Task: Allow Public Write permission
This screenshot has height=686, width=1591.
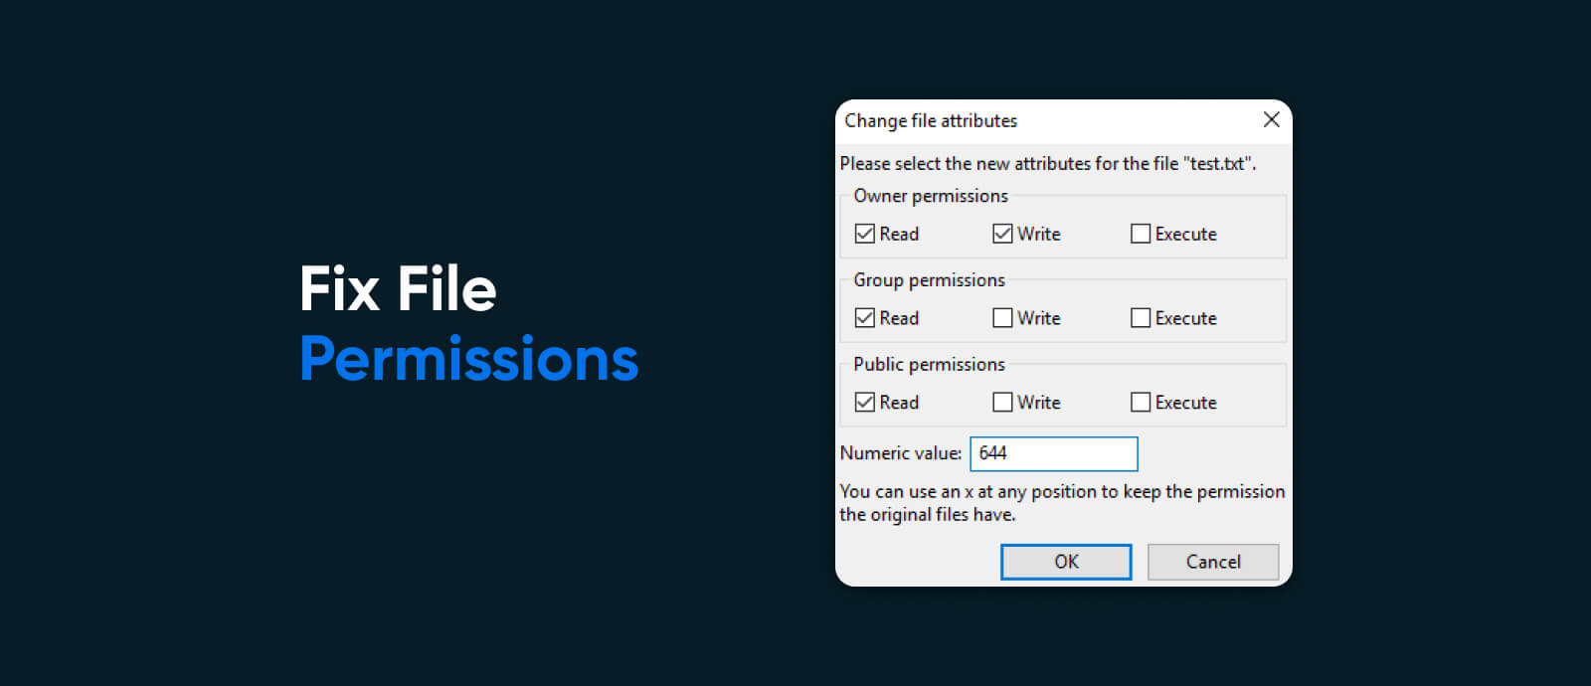Action: coord(1002,403)
